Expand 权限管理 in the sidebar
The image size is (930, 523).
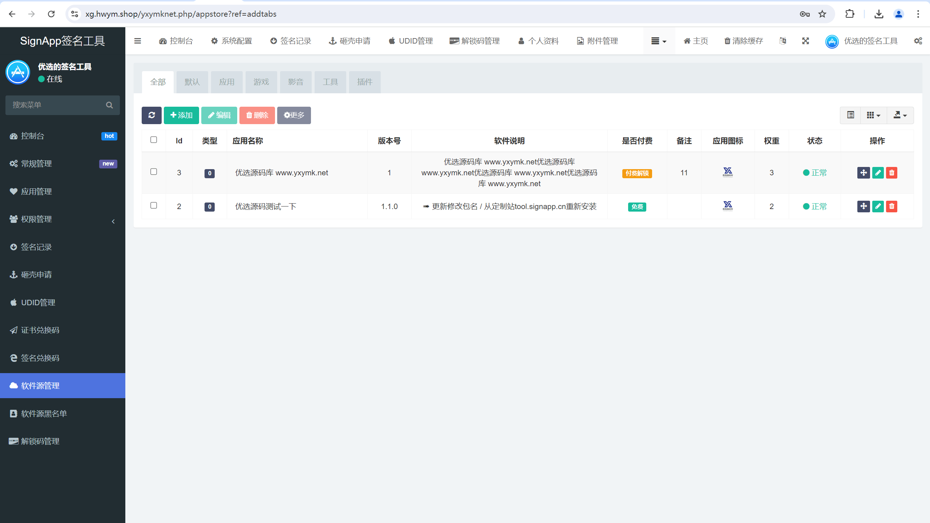click(62, 219)
